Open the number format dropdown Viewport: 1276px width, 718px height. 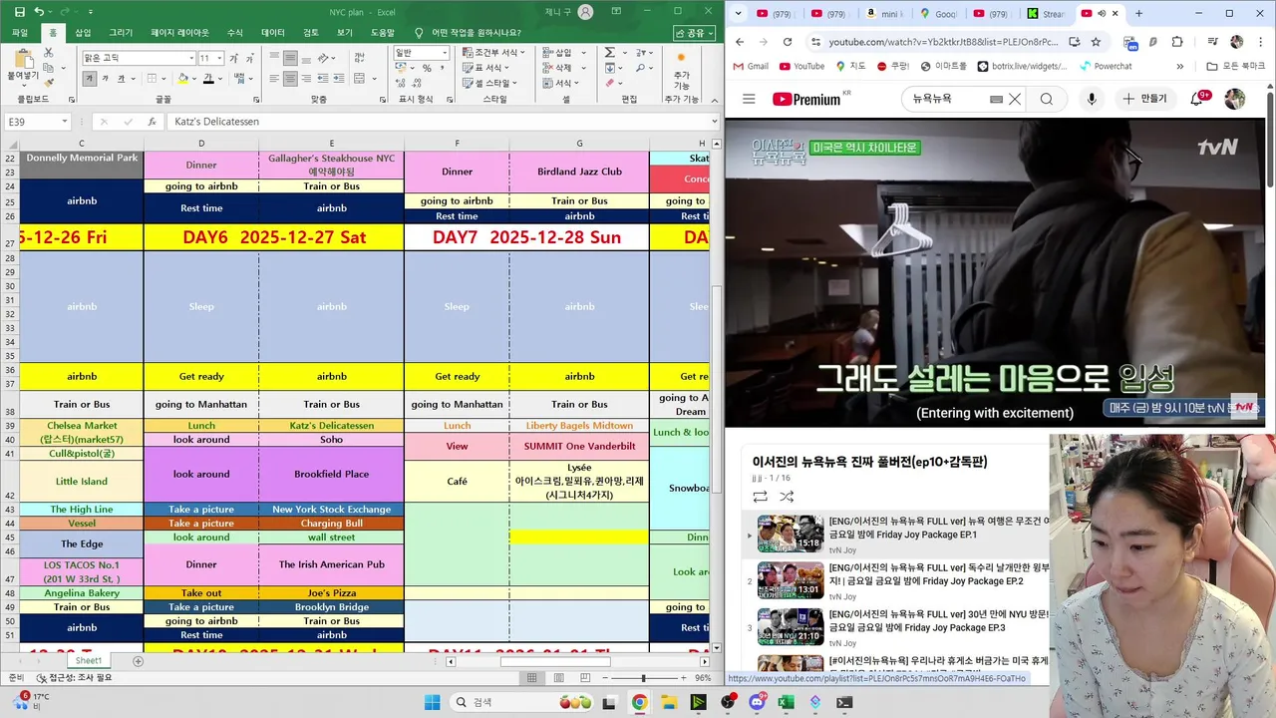click(445, 53)
